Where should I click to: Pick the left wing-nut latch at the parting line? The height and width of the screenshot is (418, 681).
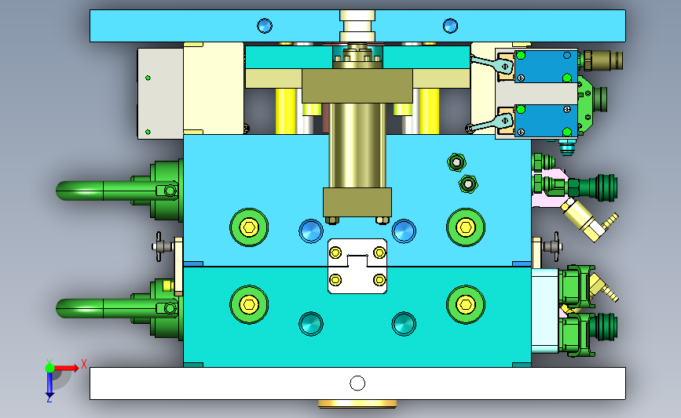point(162,247)
